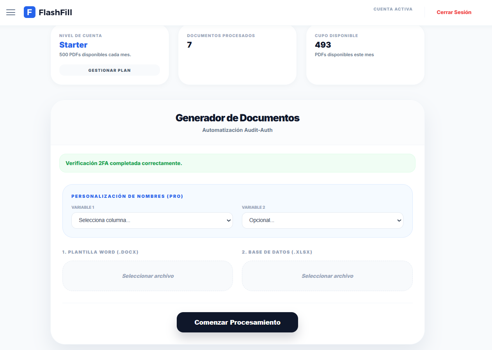492x350 pixels.
Task: Click the 2FA verification success message
Action: pyautogui.click(x=237, y=163)
